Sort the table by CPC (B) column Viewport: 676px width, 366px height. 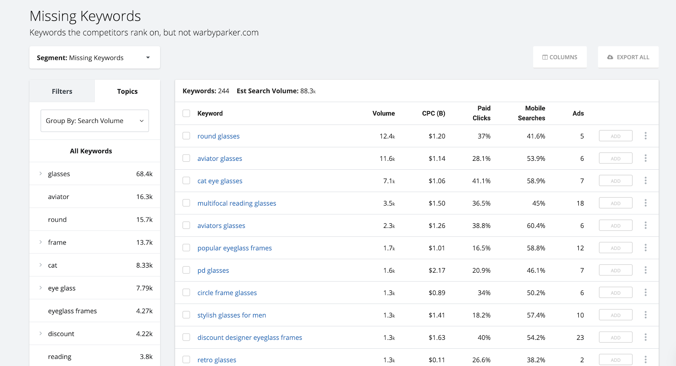point(433,113)
